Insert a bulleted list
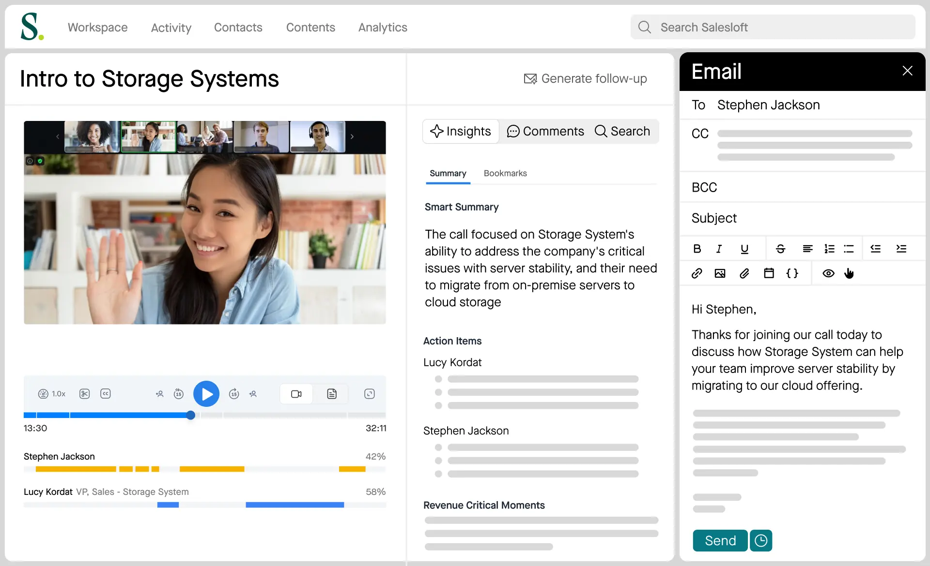The width and height of the screenshot is (930, 566). [849, 249]
